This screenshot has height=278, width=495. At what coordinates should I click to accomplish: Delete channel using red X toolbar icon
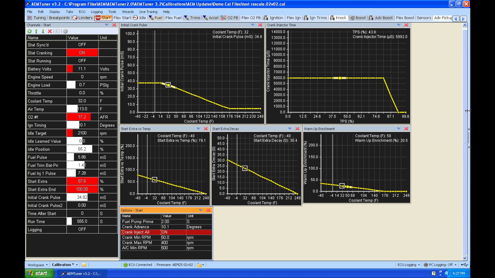(50, 31)
